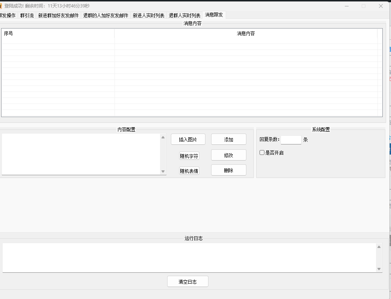Clear the log with 清空日志
This screenshot has width=391, height=299.
[x=187, y=281]
